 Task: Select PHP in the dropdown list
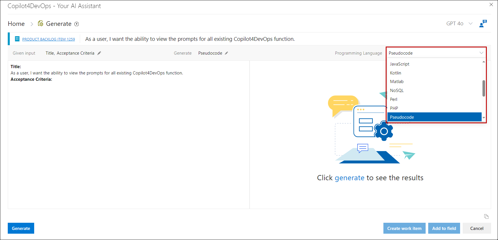[434, 108]
